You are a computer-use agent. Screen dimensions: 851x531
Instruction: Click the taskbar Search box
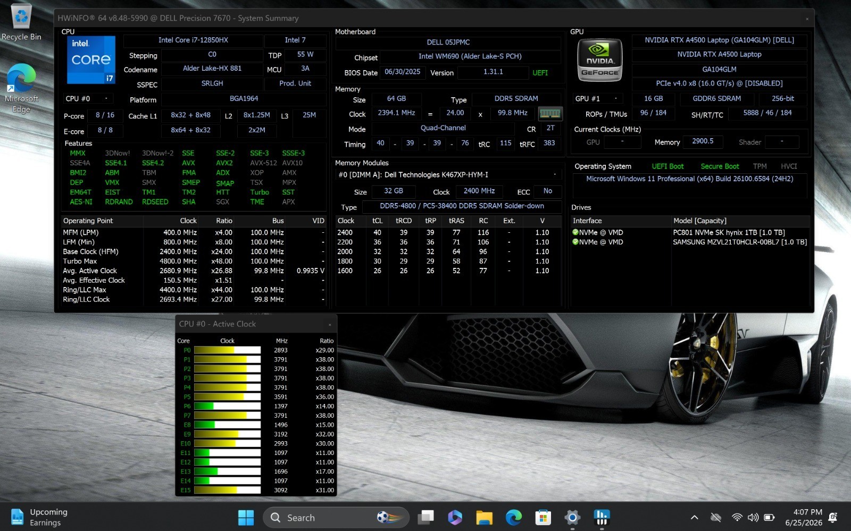[336, 517]
